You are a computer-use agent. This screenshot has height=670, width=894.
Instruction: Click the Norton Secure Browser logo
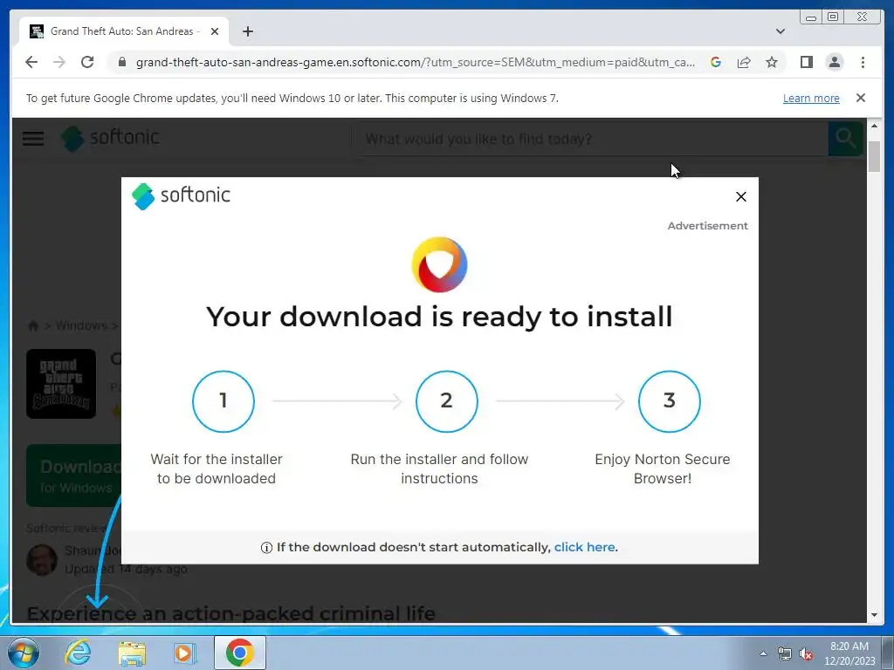pyautogui.click(x=440, y=264)
